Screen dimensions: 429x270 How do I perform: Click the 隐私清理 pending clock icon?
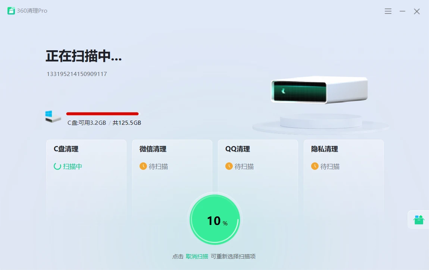pos(315,166)
